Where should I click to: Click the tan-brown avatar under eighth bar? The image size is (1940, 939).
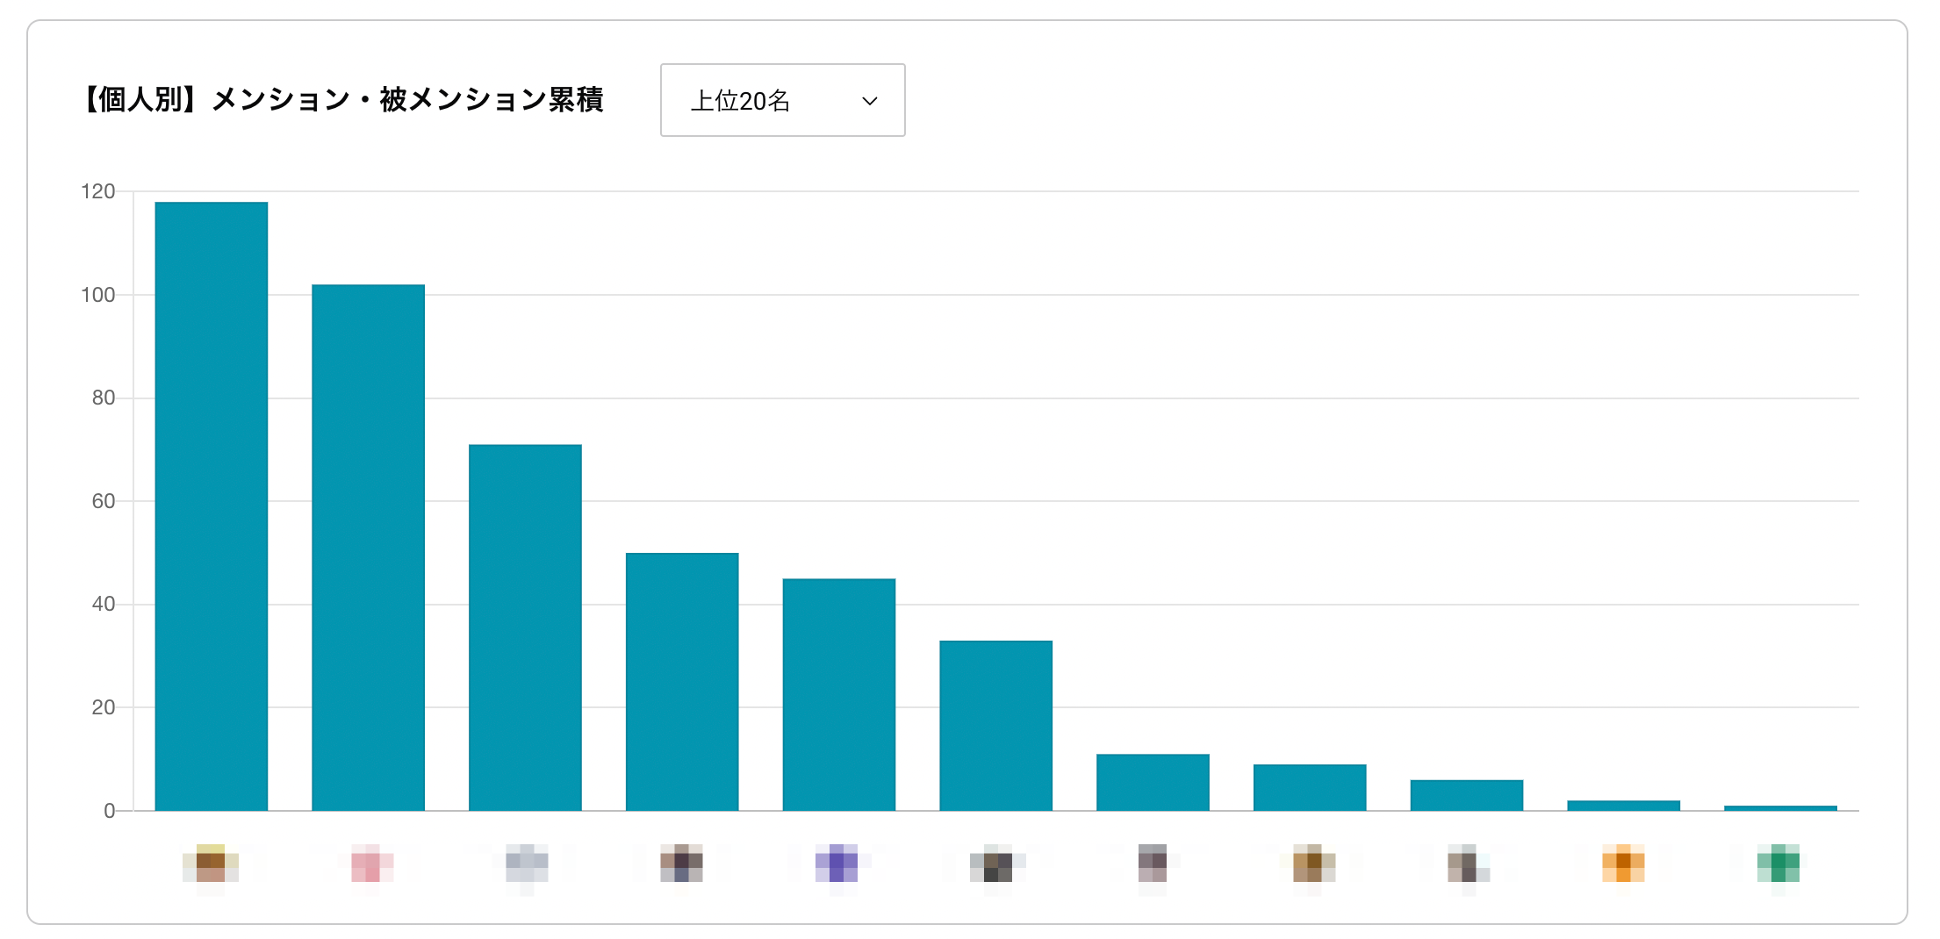(x=1313, y=865)
